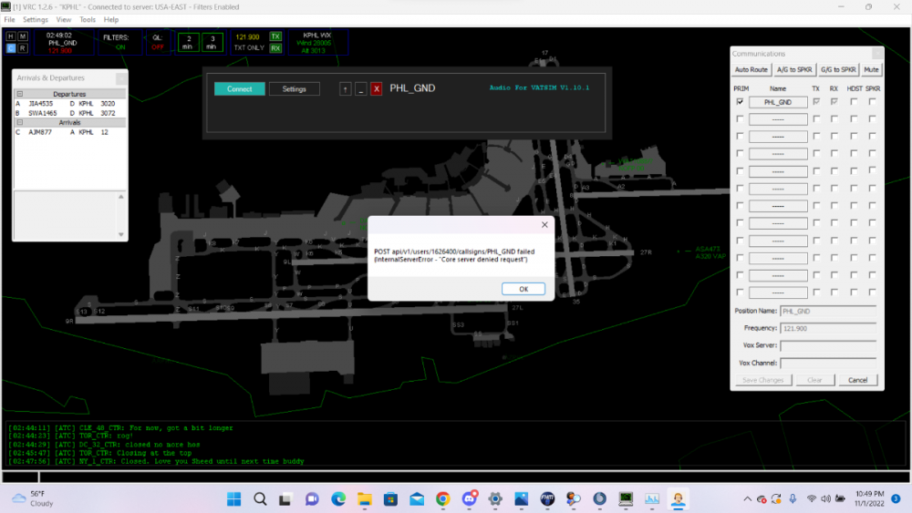Screen dimensions: 912x513
Task: Collapse the Departures section
Action: 20,94
